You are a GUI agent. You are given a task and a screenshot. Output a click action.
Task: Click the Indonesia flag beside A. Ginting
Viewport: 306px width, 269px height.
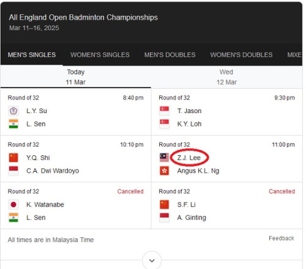(x=165, y=218)
